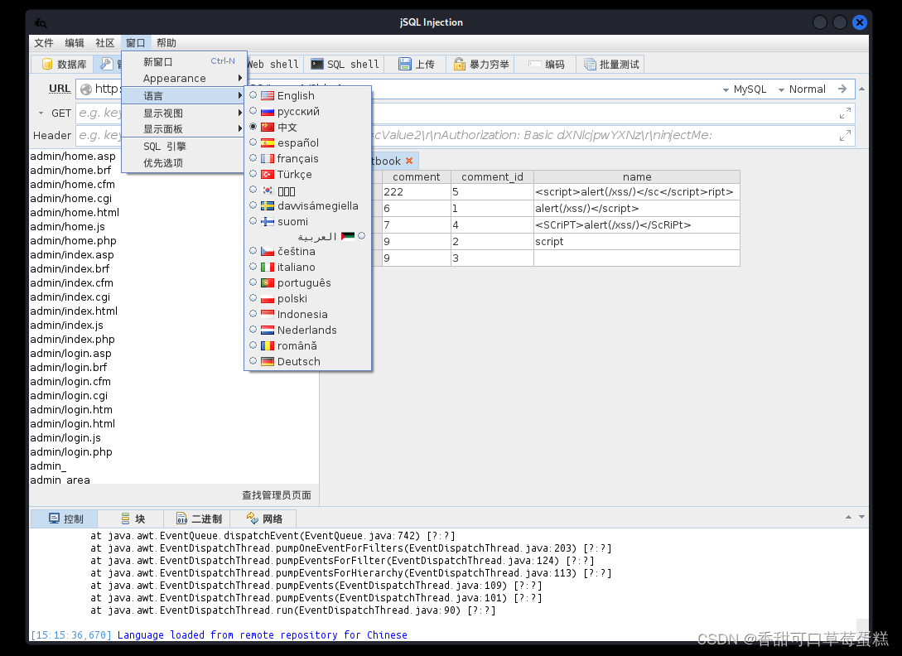Image resolution: width=902 pixels, height=656 pixels.
Task: Close the tbook results tab
Action: tap(409, 161)
